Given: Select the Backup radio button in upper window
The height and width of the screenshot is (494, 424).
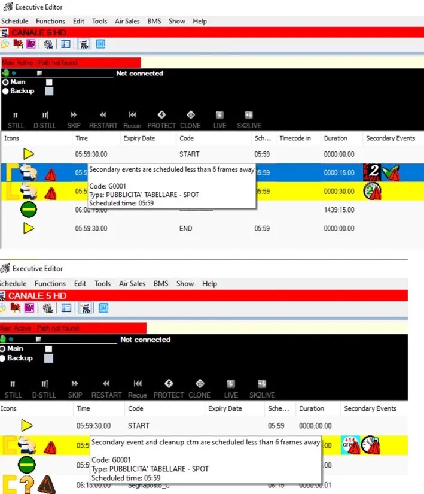Looking at the screenshot, I should (x=5, y=91).
